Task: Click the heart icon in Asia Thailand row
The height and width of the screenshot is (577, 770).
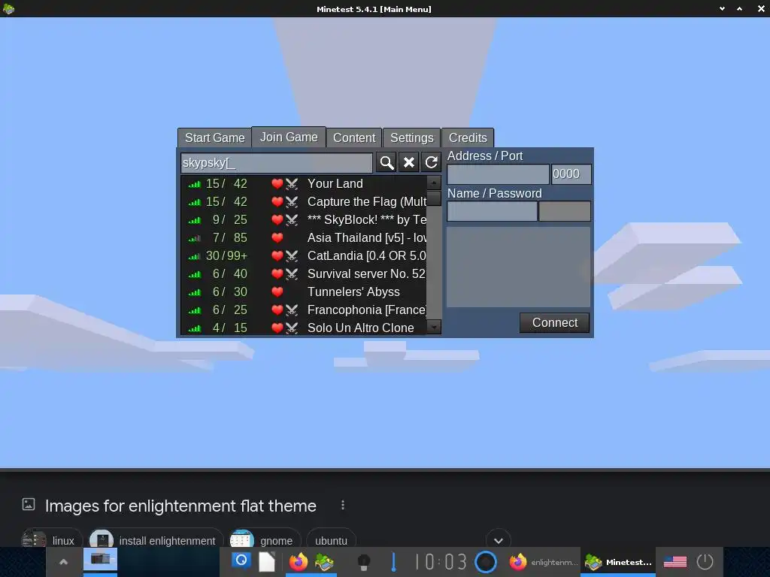Action: [277, 238]
